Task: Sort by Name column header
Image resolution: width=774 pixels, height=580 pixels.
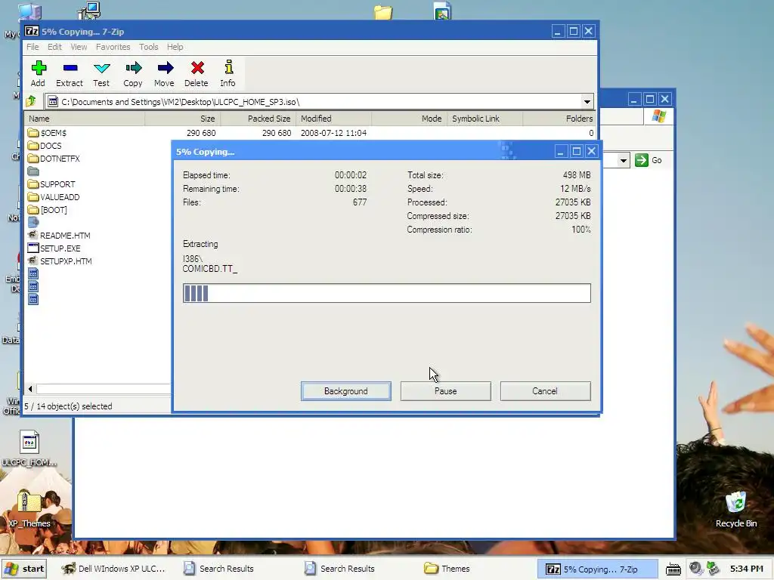Action: (x=85, y=119)
